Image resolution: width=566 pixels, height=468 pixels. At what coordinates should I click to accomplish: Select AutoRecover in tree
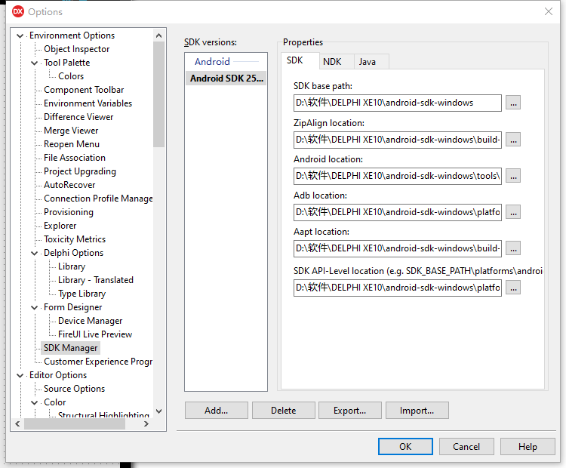(x=69, y=185)
